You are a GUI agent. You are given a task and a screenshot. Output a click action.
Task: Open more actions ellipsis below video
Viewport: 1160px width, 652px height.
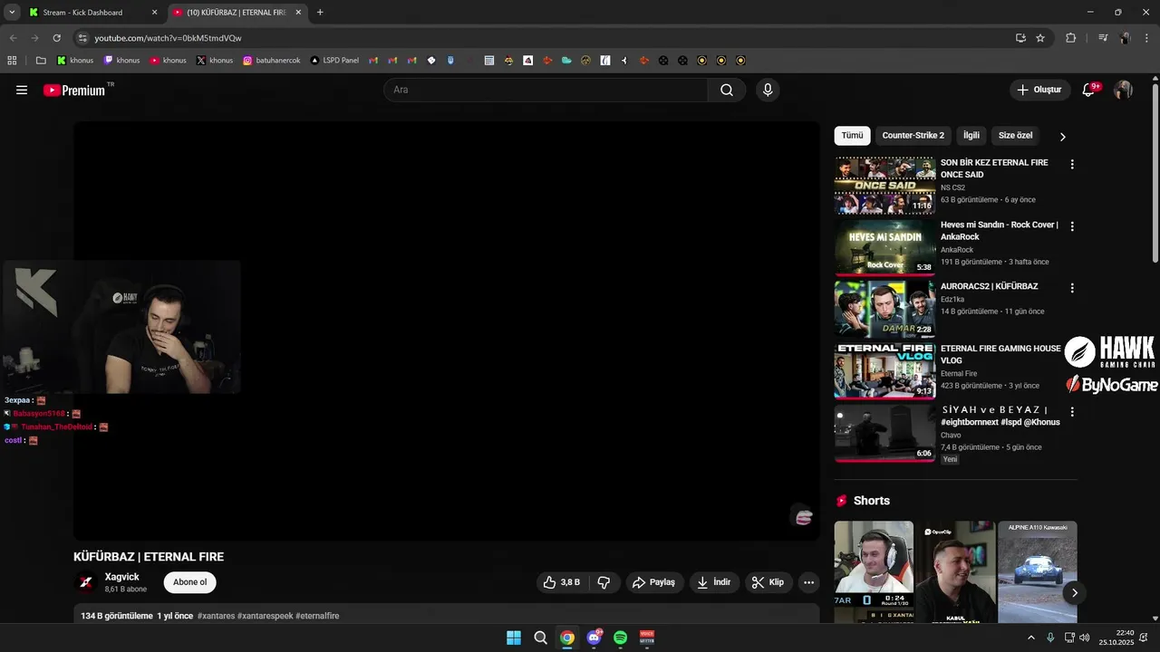[x=809, y=582]
